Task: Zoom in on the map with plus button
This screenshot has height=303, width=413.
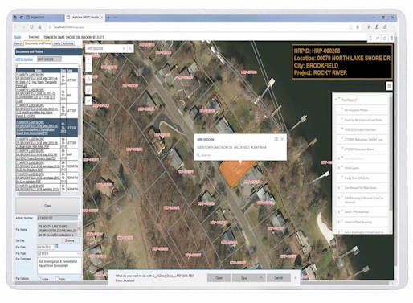Action: tap(88, 59)
